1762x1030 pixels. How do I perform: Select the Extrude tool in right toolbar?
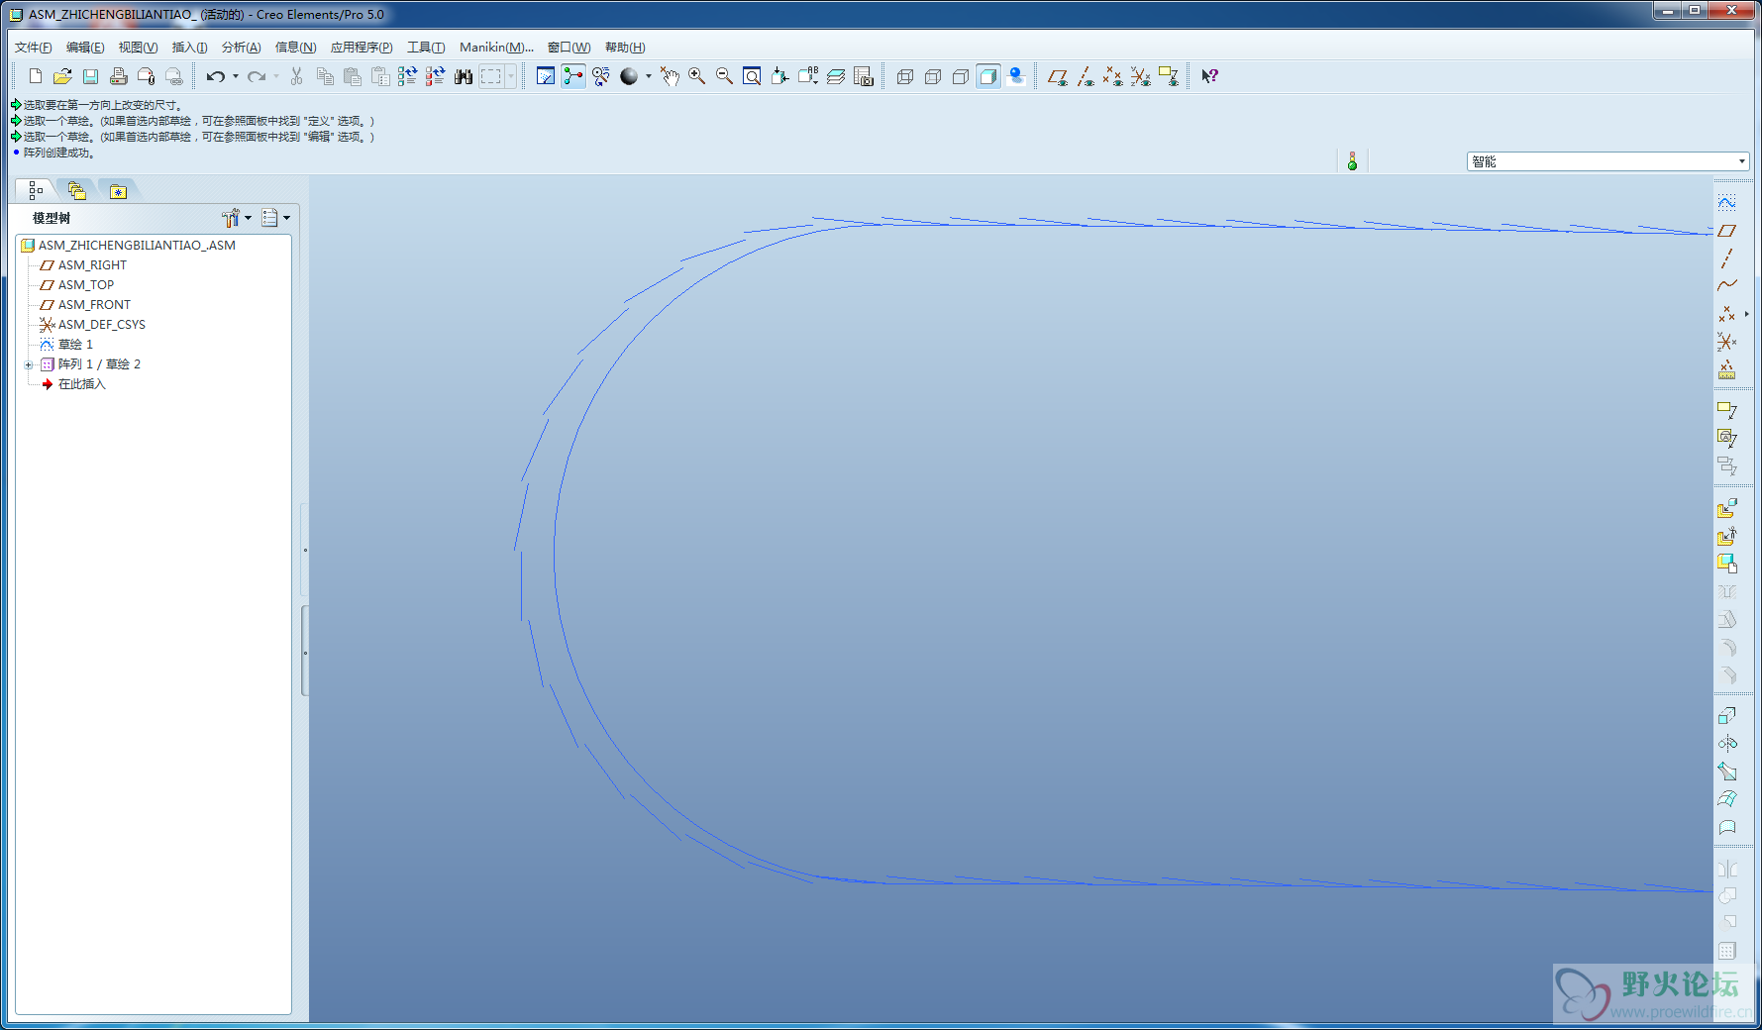click(1726, 715)
